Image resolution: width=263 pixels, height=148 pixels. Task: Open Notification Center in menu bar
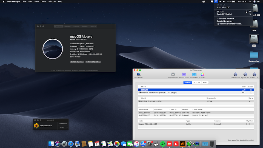point(259,2)
